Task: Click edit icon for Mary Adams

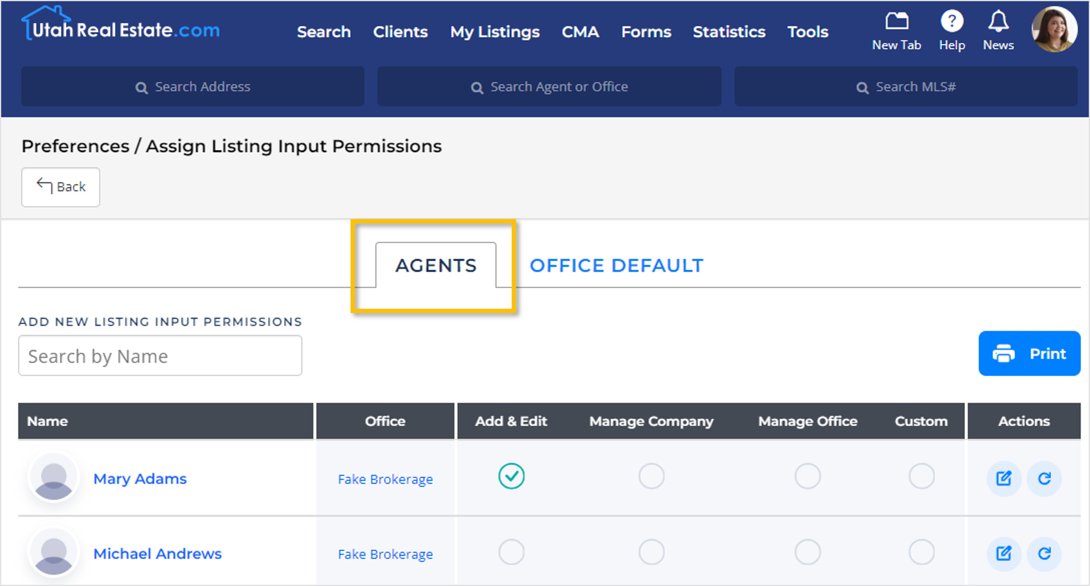Action: [1004, 478]
